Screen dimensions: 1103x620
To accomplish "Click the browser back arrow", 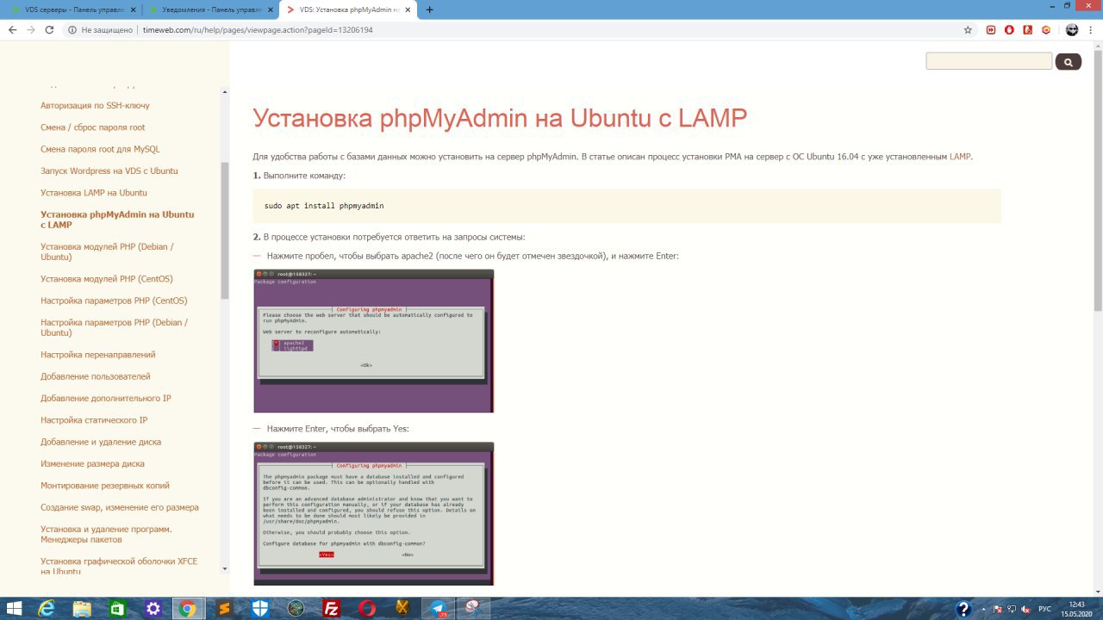I will tap(12, 29).
